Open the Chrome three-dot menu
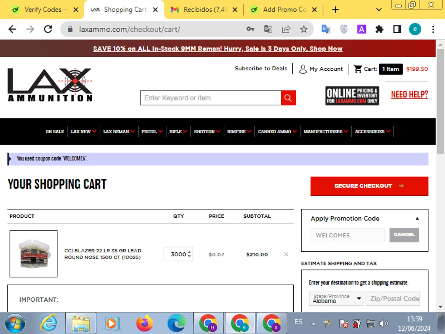The width and height of the screenshot is (445, 334). point(433,29)
